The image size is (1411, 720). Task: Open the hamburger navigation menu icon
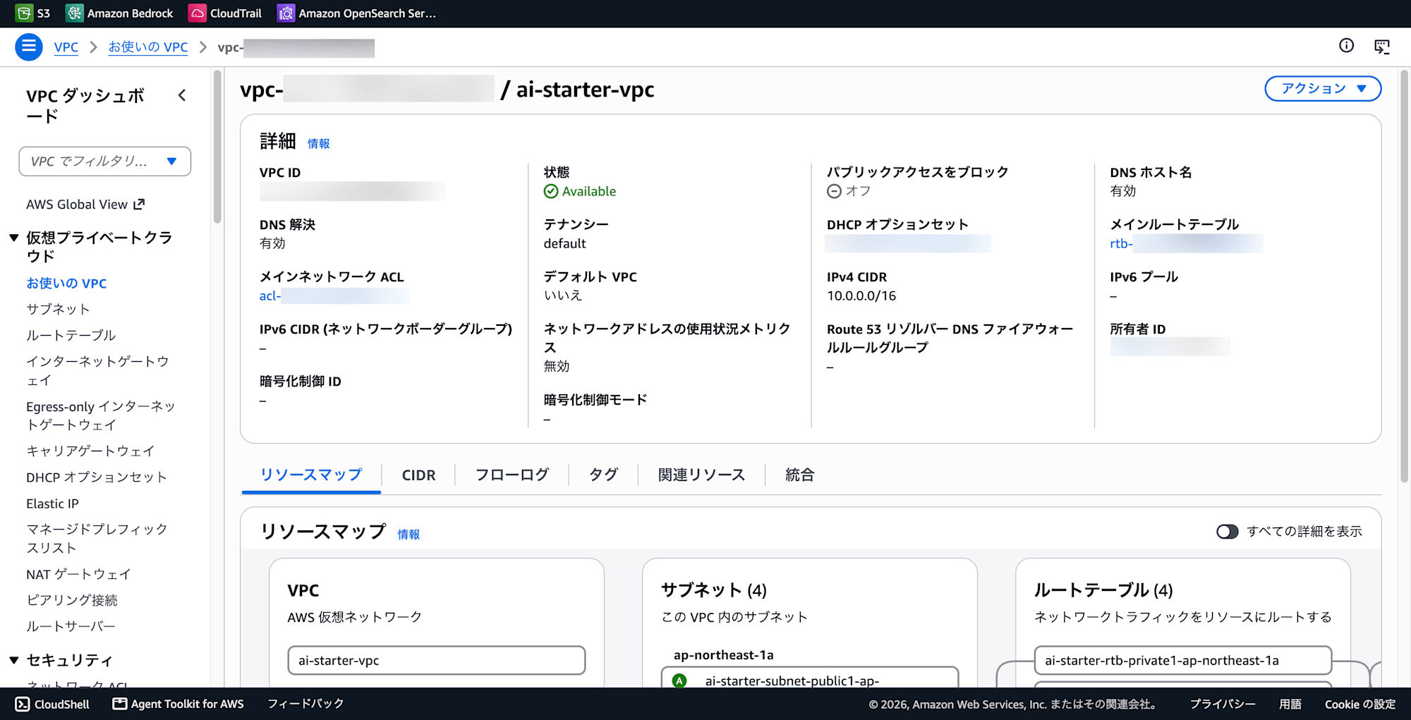click(x=29, y=47)
